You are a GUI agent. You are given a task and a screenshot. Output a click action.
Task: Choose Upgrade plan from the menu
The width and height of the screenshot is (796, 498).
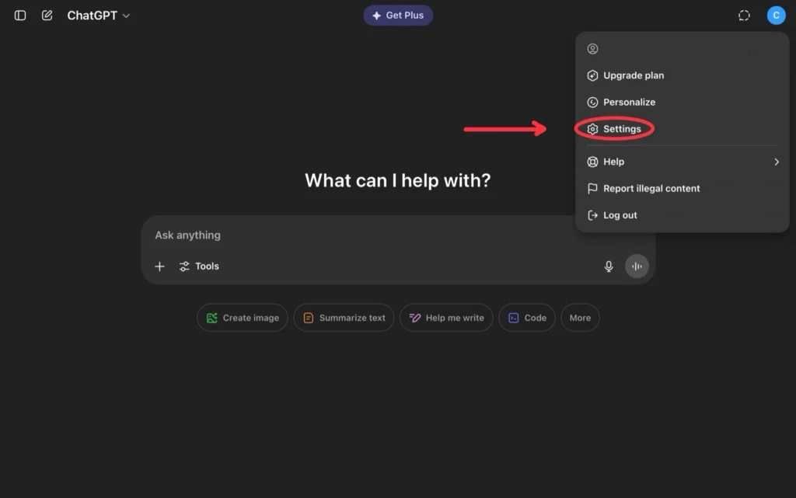click(x=682, y=75)
